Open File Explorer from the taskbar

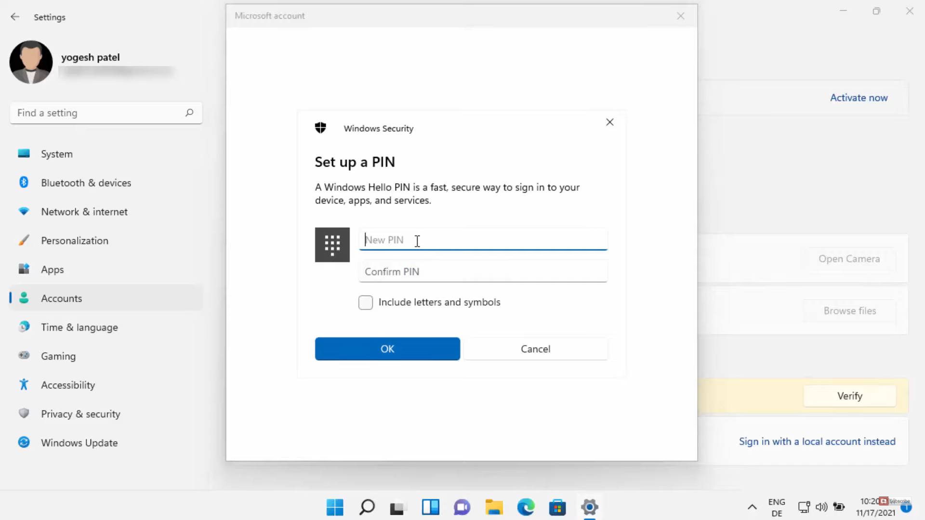click(x=494, y=507)
